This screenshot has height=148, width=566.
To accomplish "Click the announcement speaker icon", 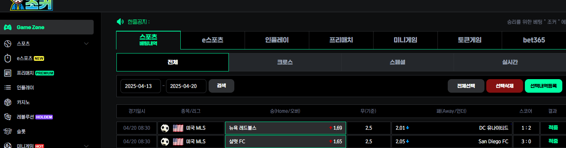I will 120,22.
